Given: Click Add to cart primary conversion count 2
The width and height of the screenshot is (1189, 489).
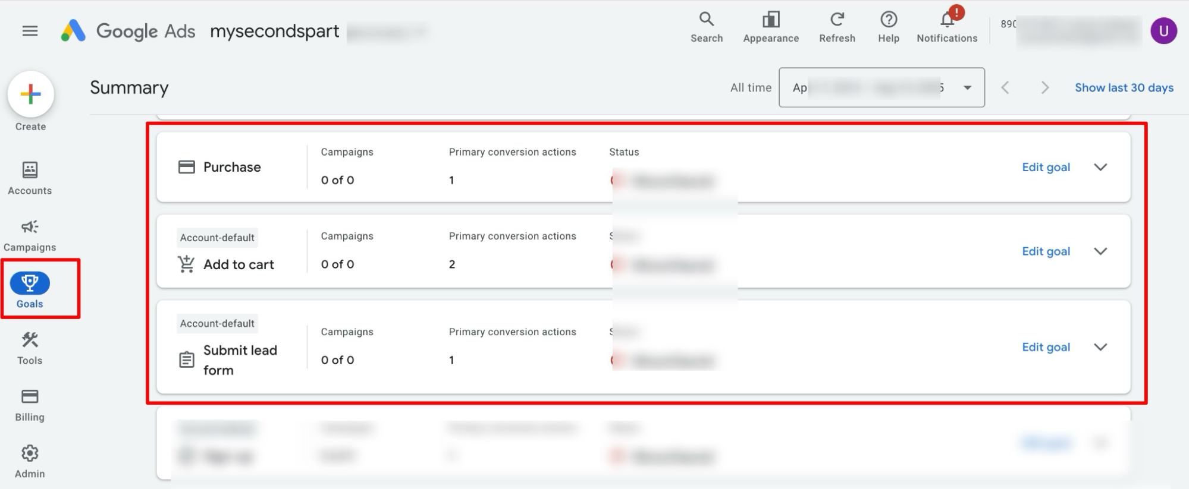Looking at the screenshot, I should 452,264.
